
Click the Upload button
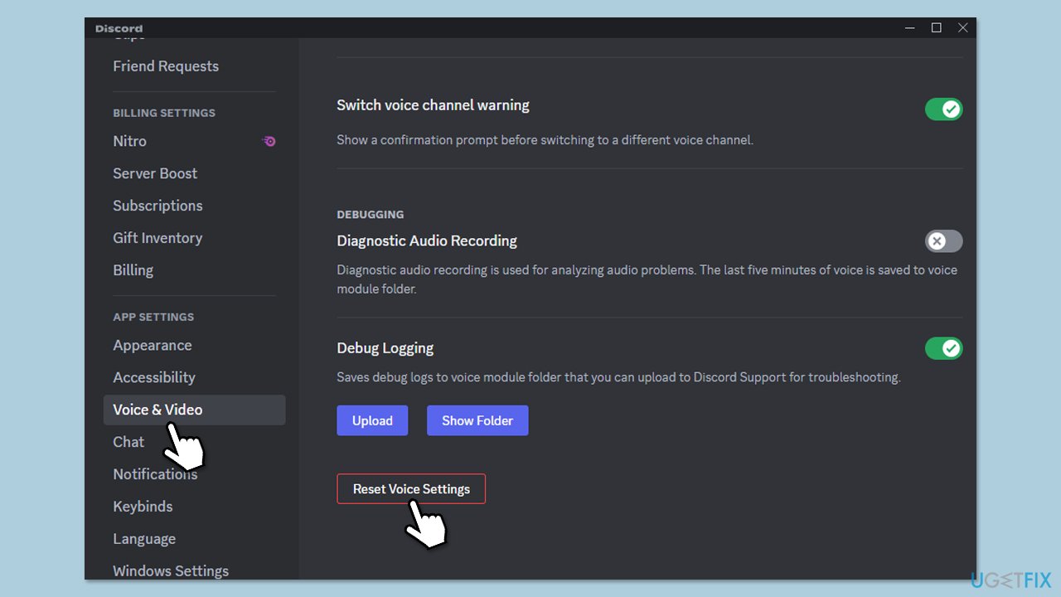click(372, 420)
